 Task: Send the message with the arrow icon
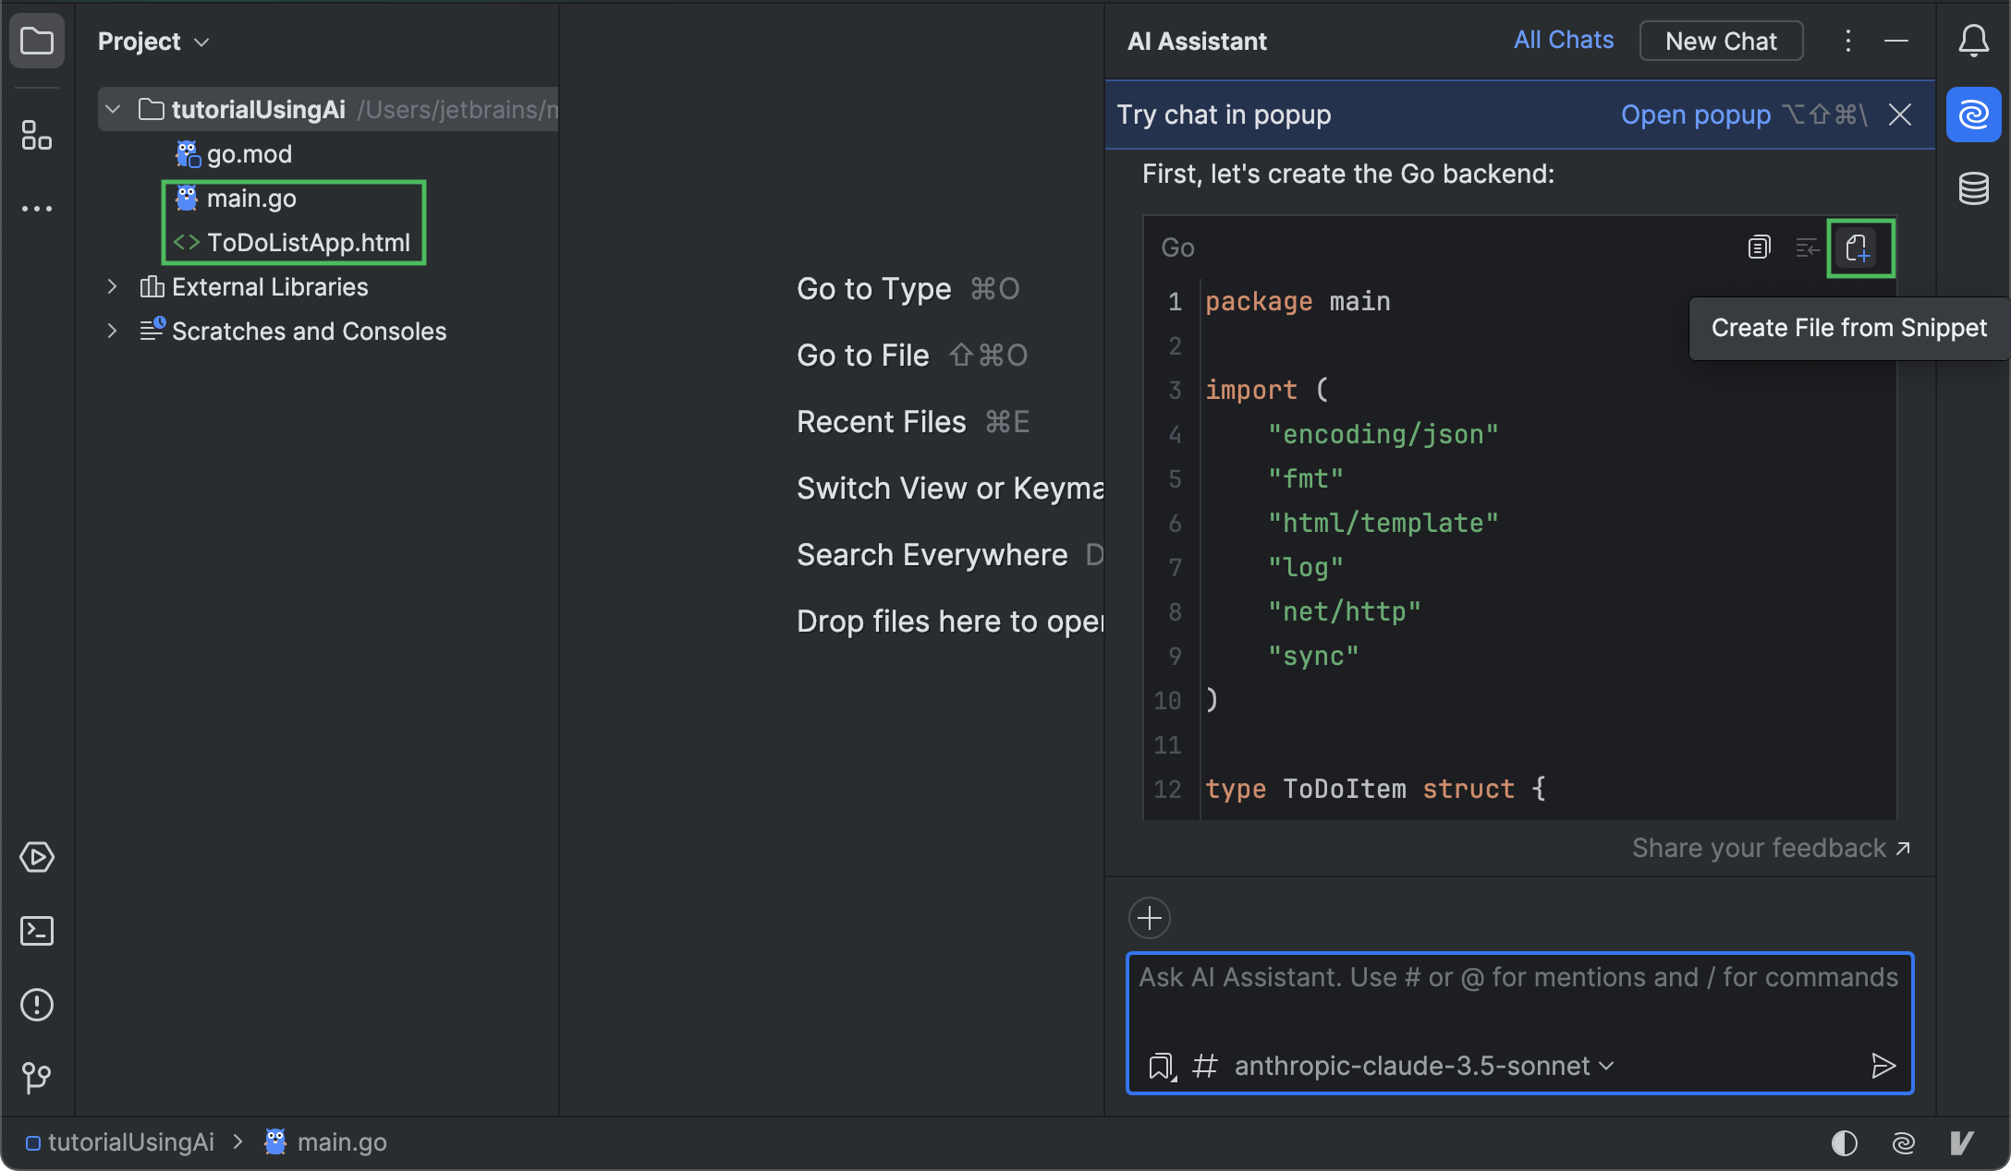point(1883,1066)
